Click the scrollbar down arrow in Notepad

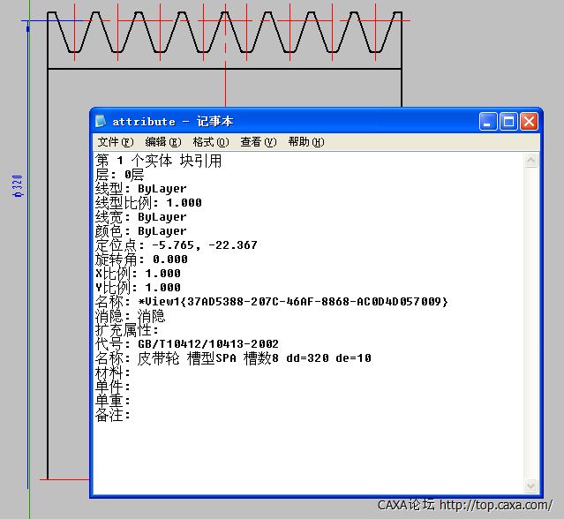tap(530, 485)
